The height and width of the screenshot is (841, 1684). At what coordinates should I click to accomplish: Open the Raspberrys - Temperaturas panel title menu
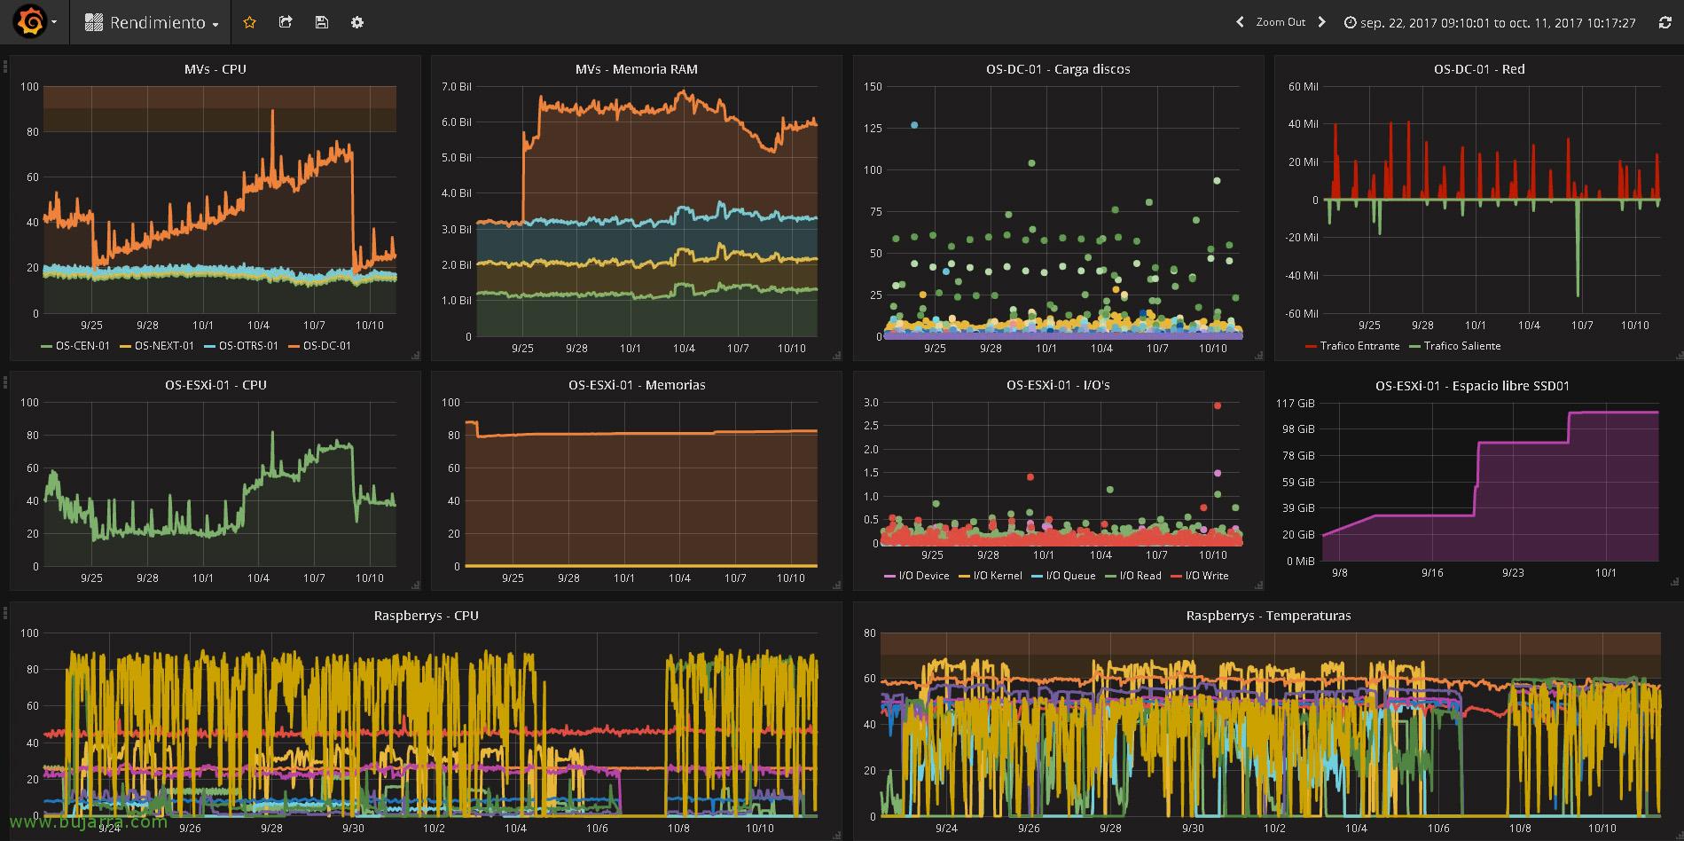pyautogui.click(x=1268, y=616)
